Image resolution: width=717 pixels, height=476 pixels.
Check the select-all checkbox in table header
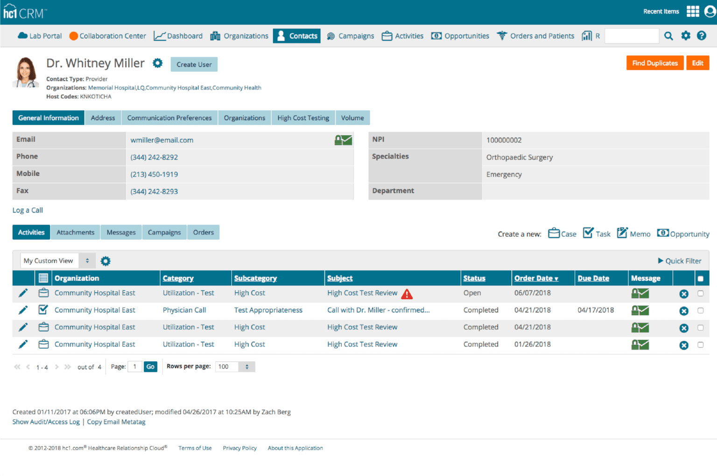coord(700,279)
